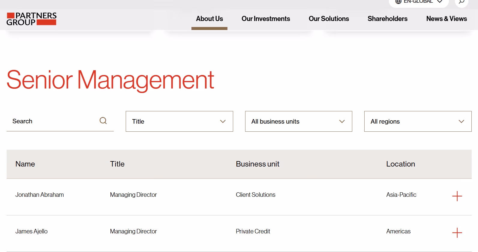The height and width of the screenshot is (252, 478).
Task: Expand Jonathan Abraham's row with the plus icon
Action: [x=457, y=196]
